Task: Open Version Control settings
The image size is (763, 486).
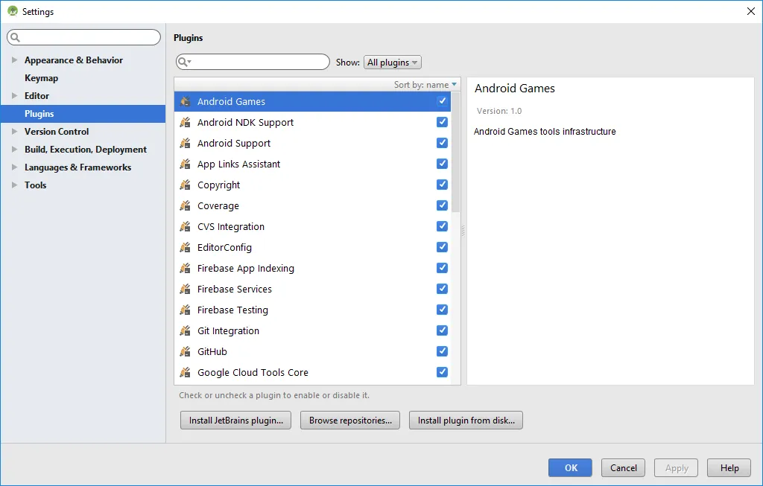Action: (57, 131)
